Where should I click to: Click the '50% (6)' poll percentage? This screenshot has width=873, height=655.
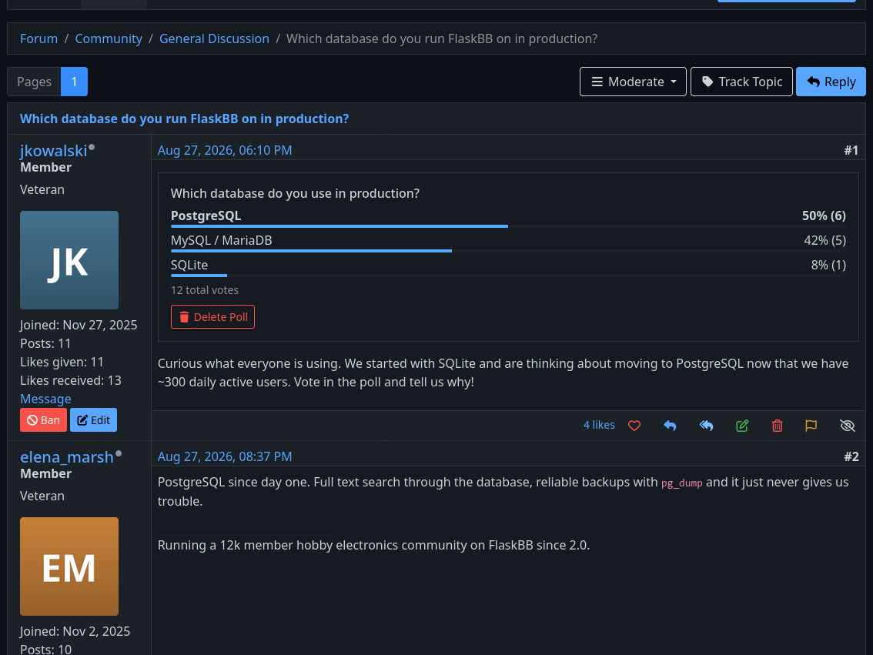(x=824, y=216)
